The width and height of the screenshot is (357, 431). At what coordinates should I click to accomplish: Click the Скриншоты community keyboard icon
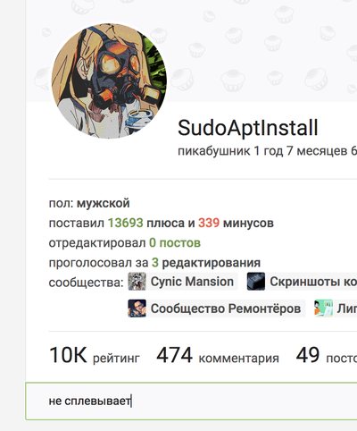click(x=256, y=282)
